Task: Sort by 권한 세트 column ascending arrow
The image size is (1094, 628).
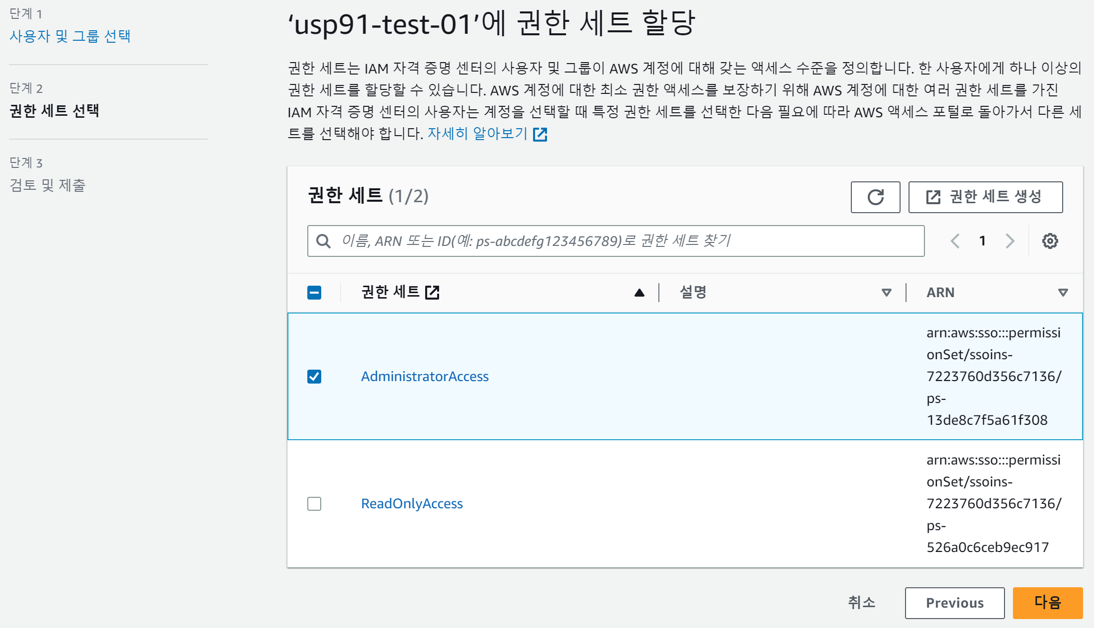Action: click(x=639, y=293)
